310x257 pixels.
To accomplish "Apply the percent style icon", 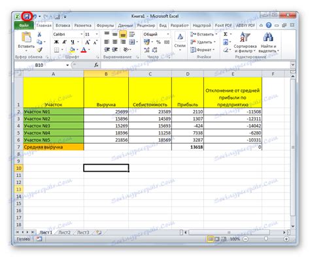I will pos(158,42).
